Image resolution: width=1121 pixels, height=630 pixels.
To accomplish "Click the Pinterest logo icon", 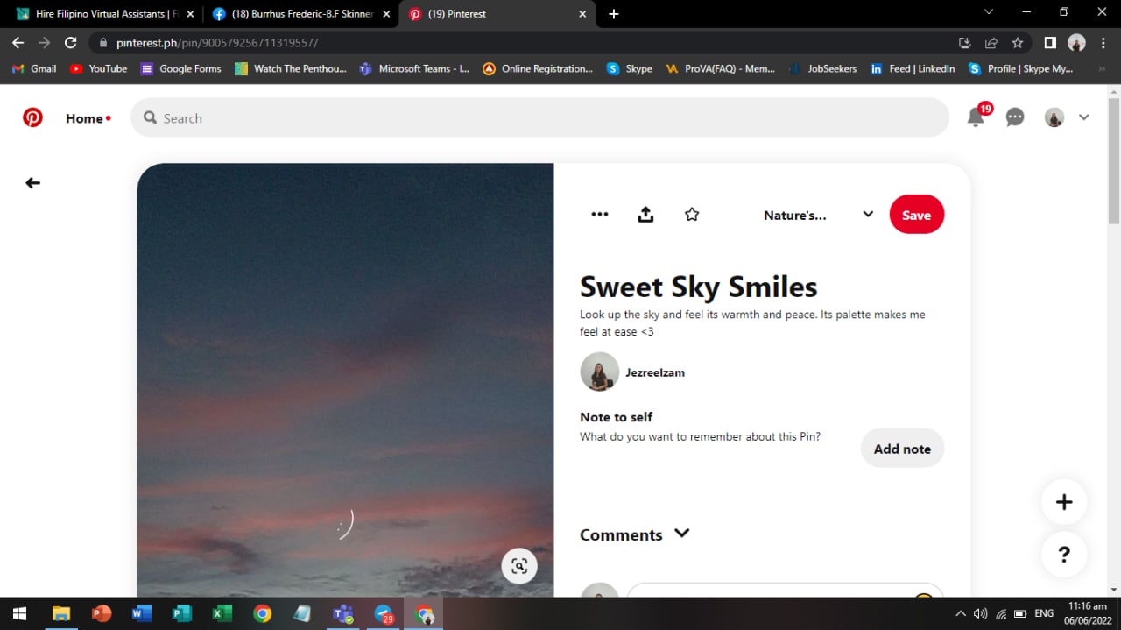I will click(x=32, y=117).
